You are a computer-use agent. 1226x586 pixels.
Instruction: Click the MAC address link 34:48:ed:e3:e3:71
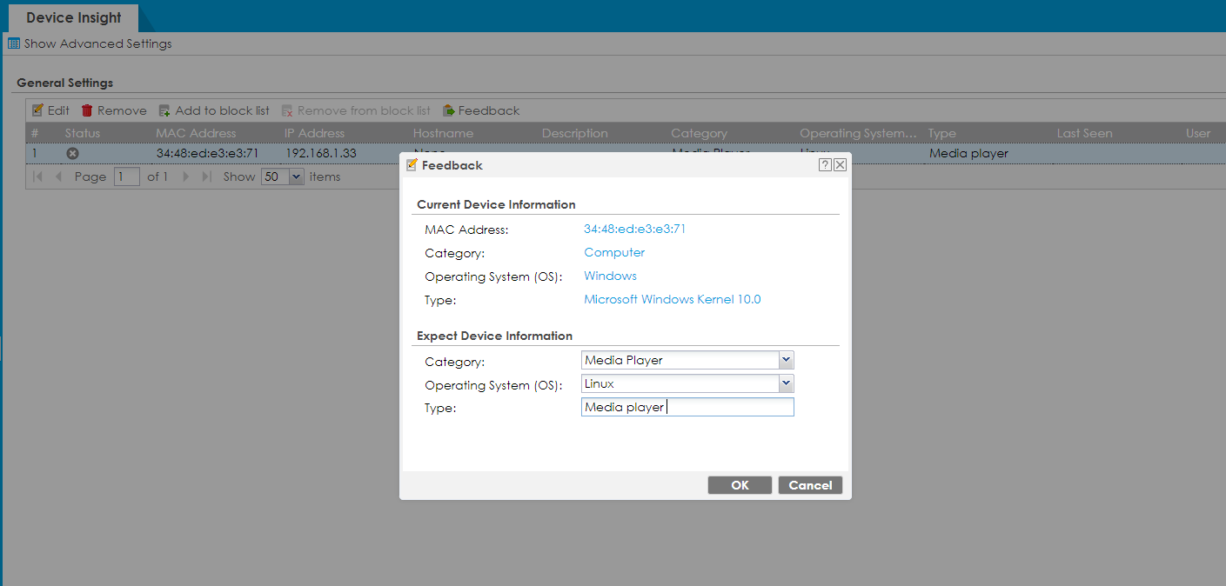(x=634, y=229)
